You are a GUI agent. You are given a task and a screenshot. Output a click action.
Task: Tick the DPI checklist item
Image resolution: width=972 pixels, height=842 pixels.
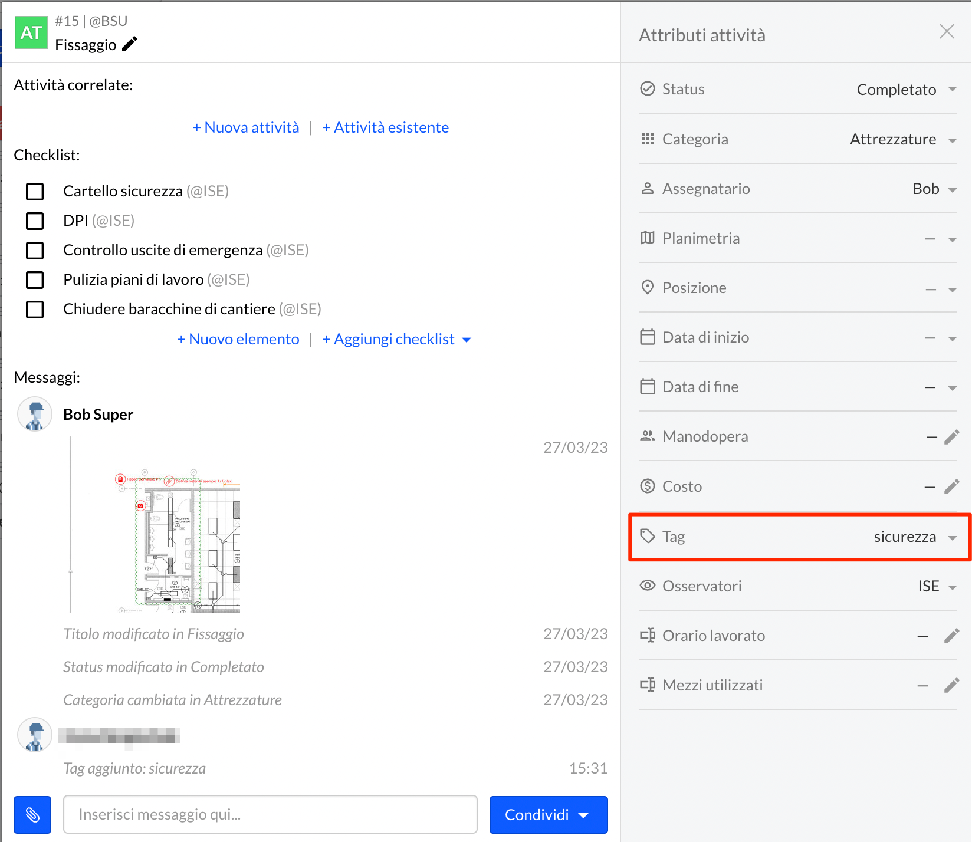(x=35, y=221)
